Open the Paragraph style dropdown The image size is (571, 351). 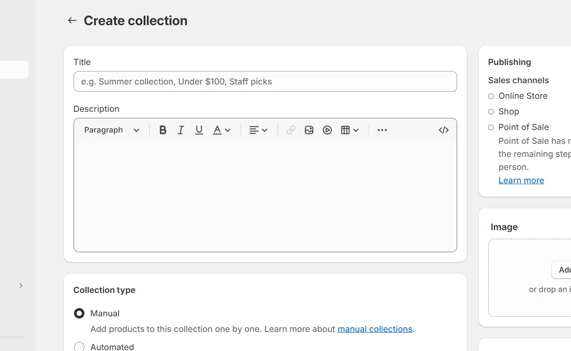(112, 130)
